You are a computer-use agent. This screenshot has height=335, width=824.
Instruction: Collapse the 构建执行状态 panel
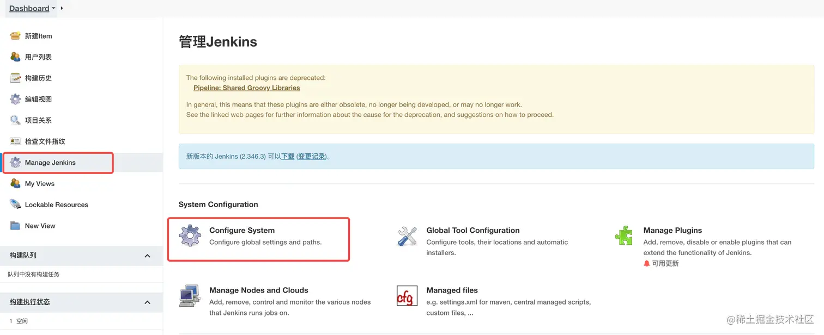(147, 302)
